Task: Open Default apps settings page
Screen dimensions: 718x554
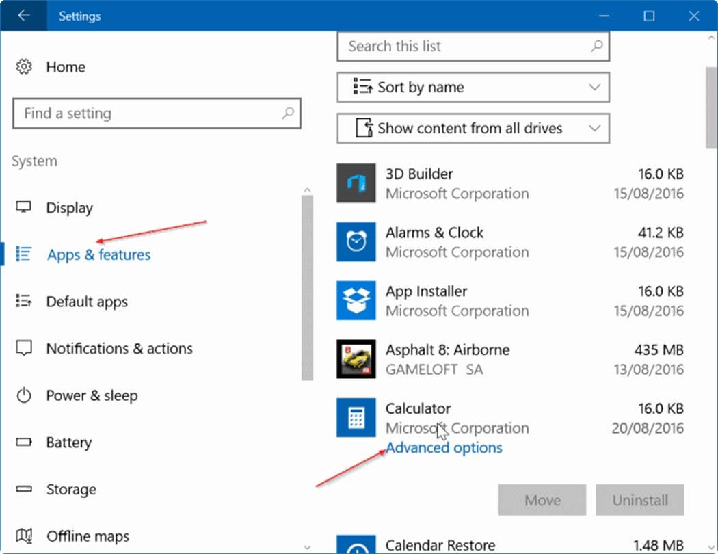Action: pos(87,302)
